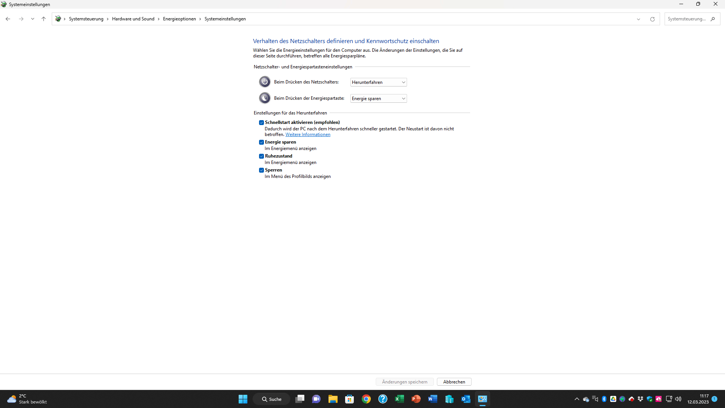Click the up-one-level arrow icon

[x=43, y=19]
